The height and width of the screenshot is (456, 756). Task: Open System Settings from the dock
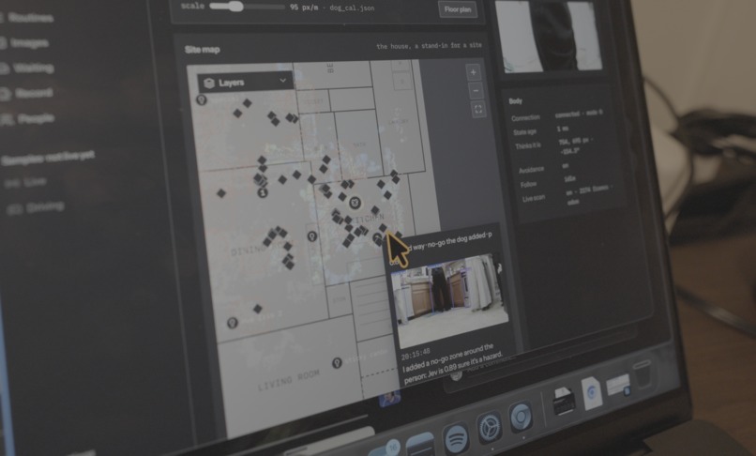490,427
